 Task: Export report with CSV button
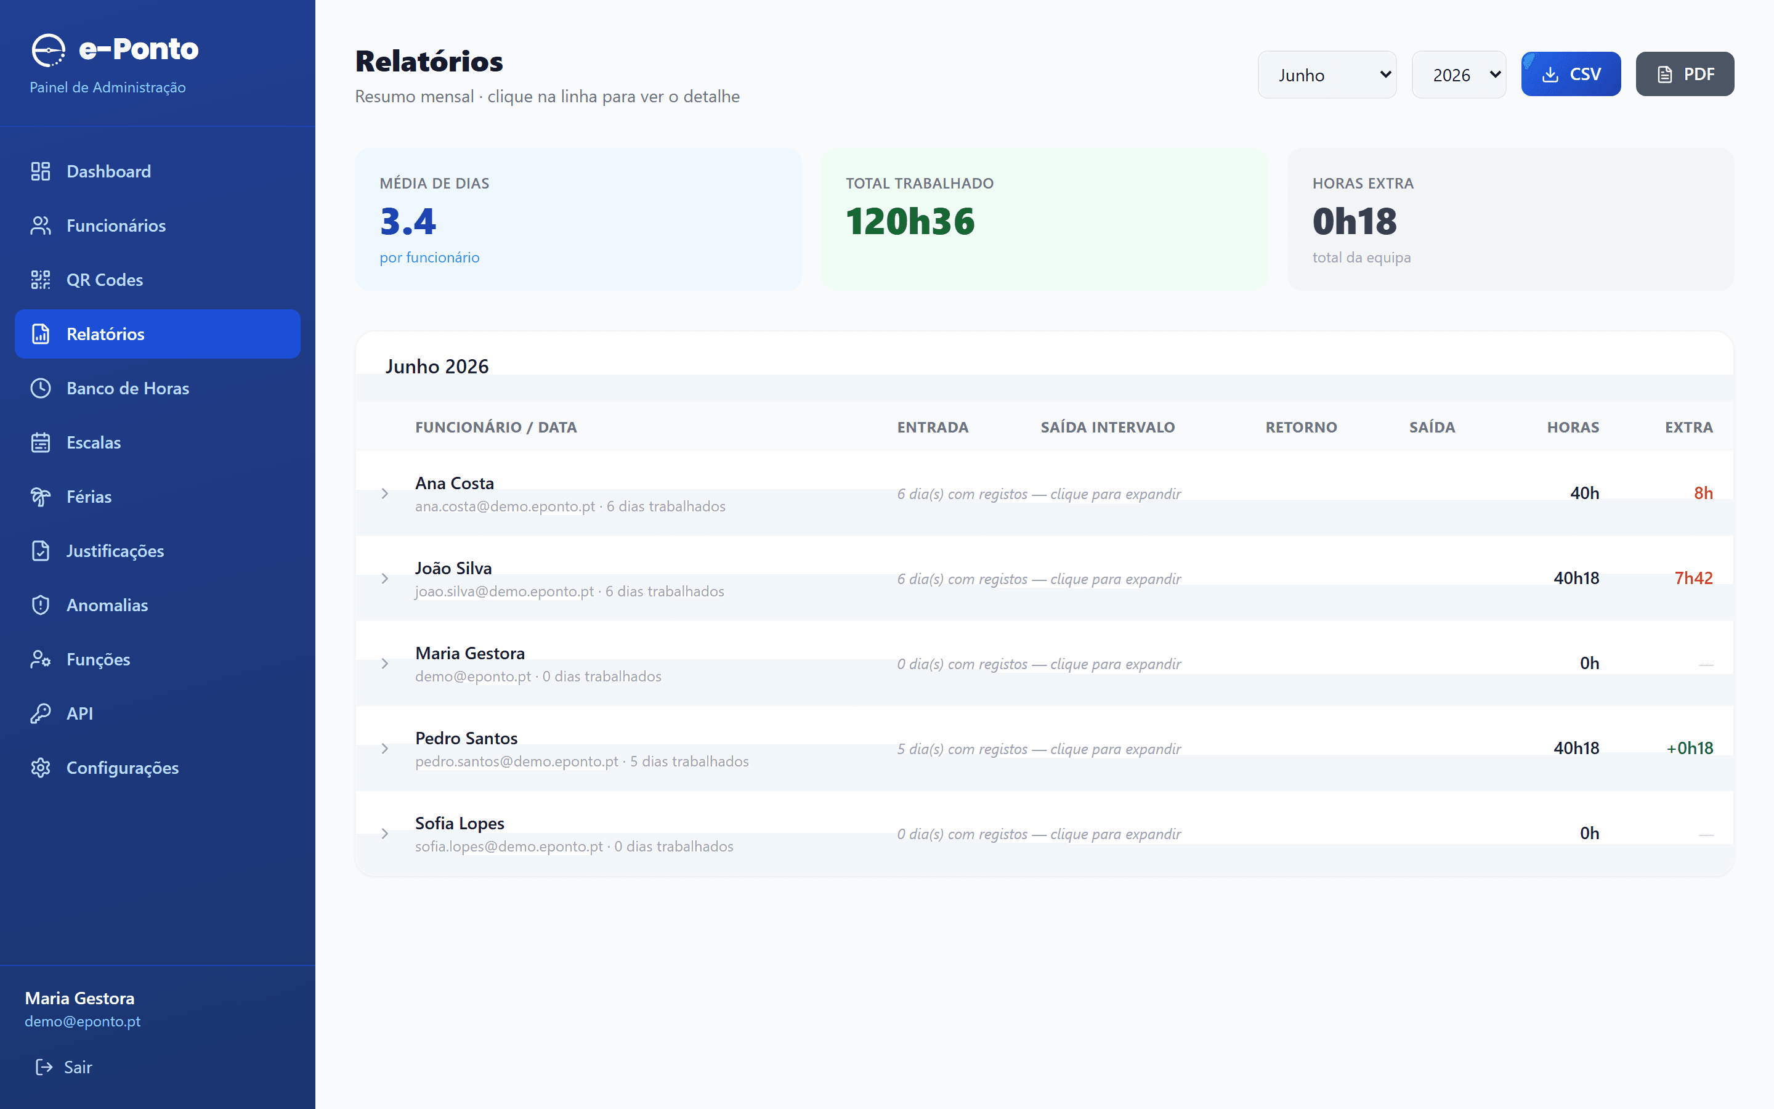tap(1571, 74)
